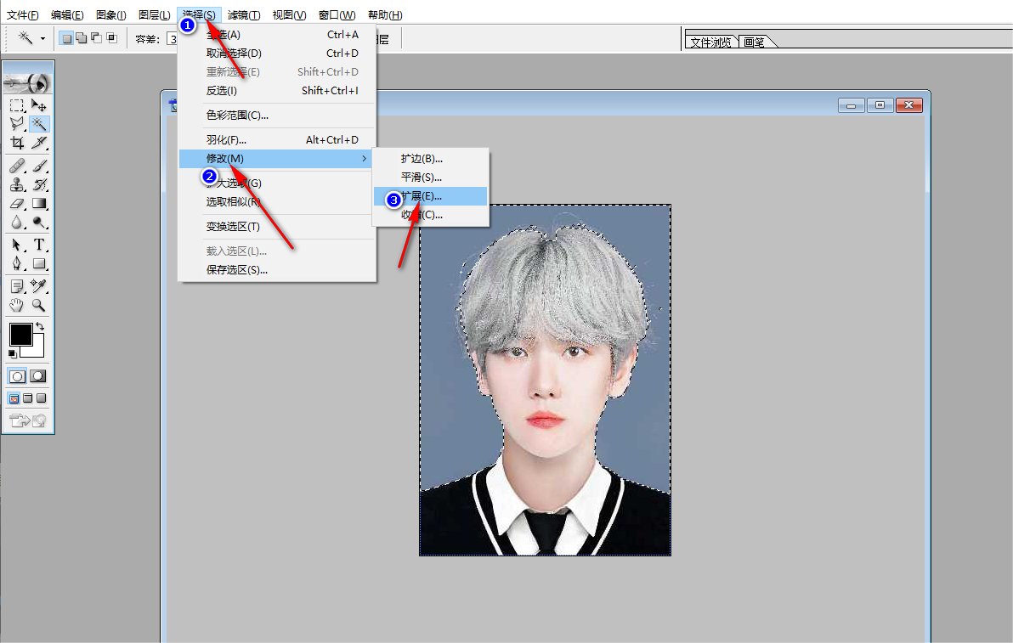Switch to the 画笔 palette tab
Viewport: 1013px width, 643px height.
[755, 42]
